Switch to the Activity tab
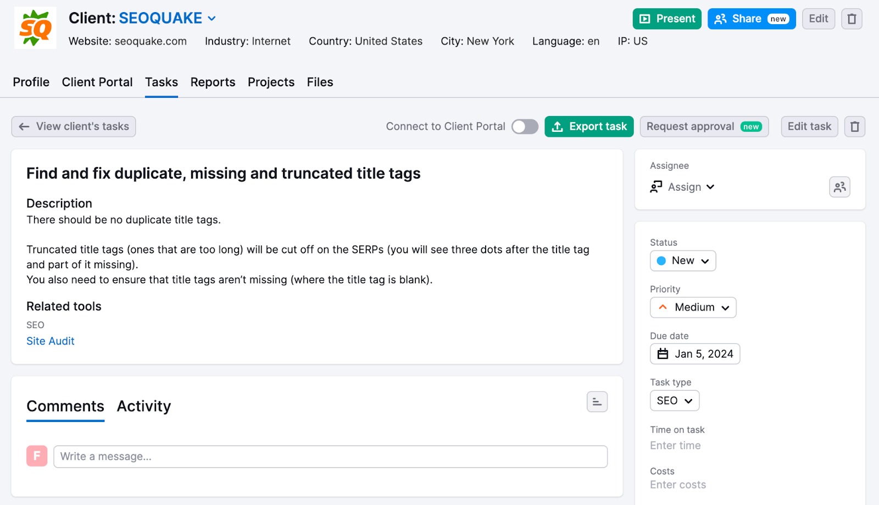 tap(144, 406)
